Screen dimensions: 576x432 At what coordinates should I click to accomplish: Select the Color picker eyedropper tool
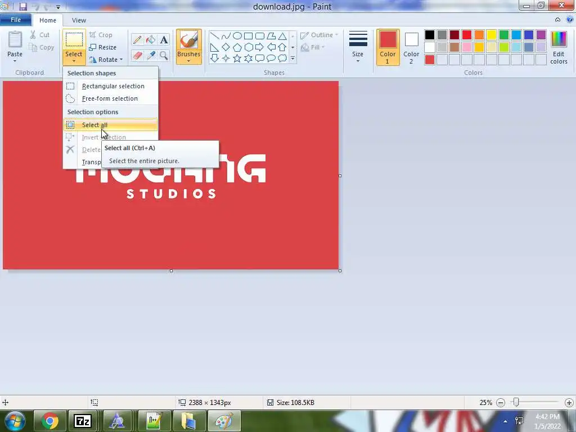click(x=151, y=56)
